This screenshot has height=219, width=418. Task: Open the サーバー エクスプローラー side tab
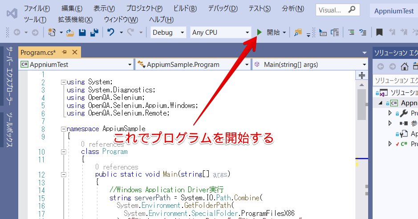tap(10, 76)
